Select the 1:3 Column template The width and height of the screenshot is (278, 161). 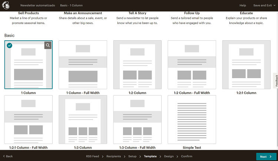coord(83,120)
